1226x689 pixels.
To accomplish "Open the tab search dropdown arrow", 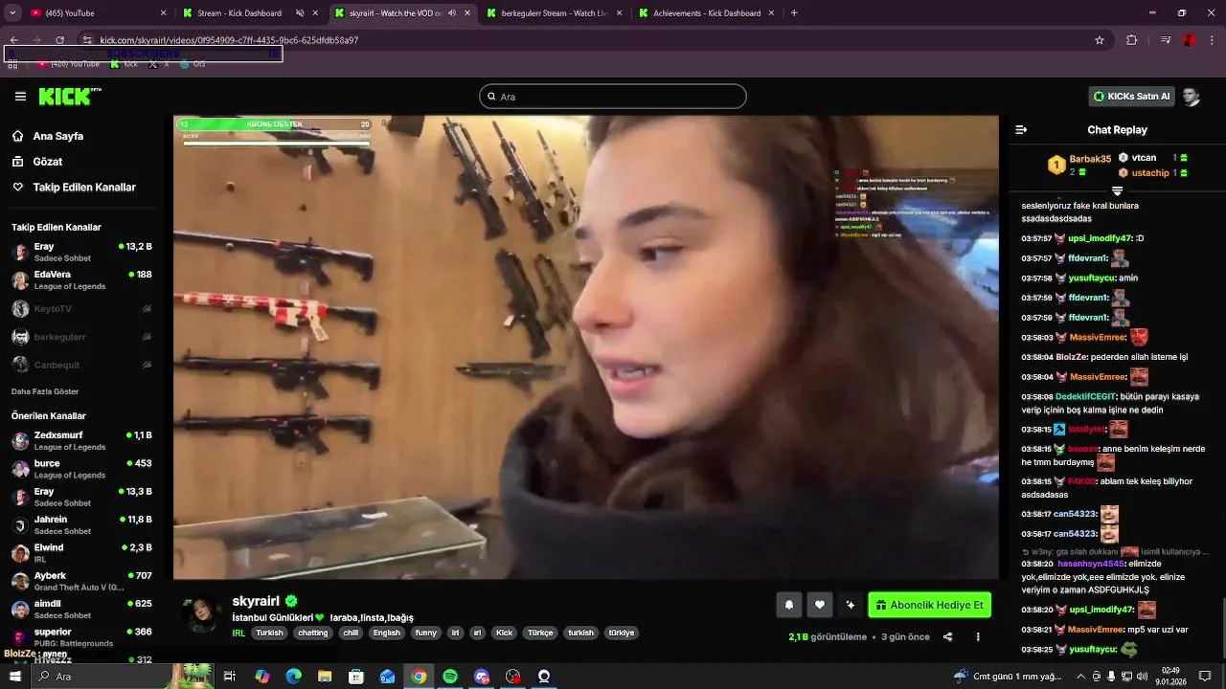I will (x=11, y=13).
